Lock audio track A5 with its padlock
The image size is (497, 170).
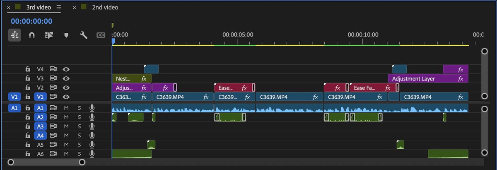pyautogui.click(x=28, y=145)
